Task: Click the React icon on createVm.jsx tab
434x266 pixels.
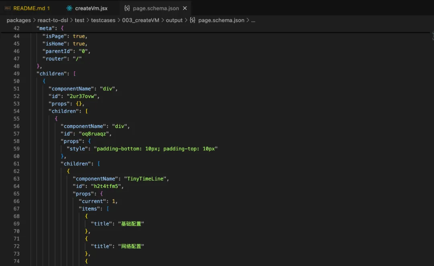Action: coord(70,8)
